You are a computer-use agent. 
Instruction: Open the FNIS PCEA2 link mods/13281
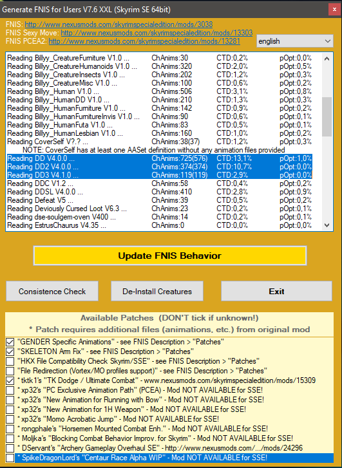tap(144, 41)
